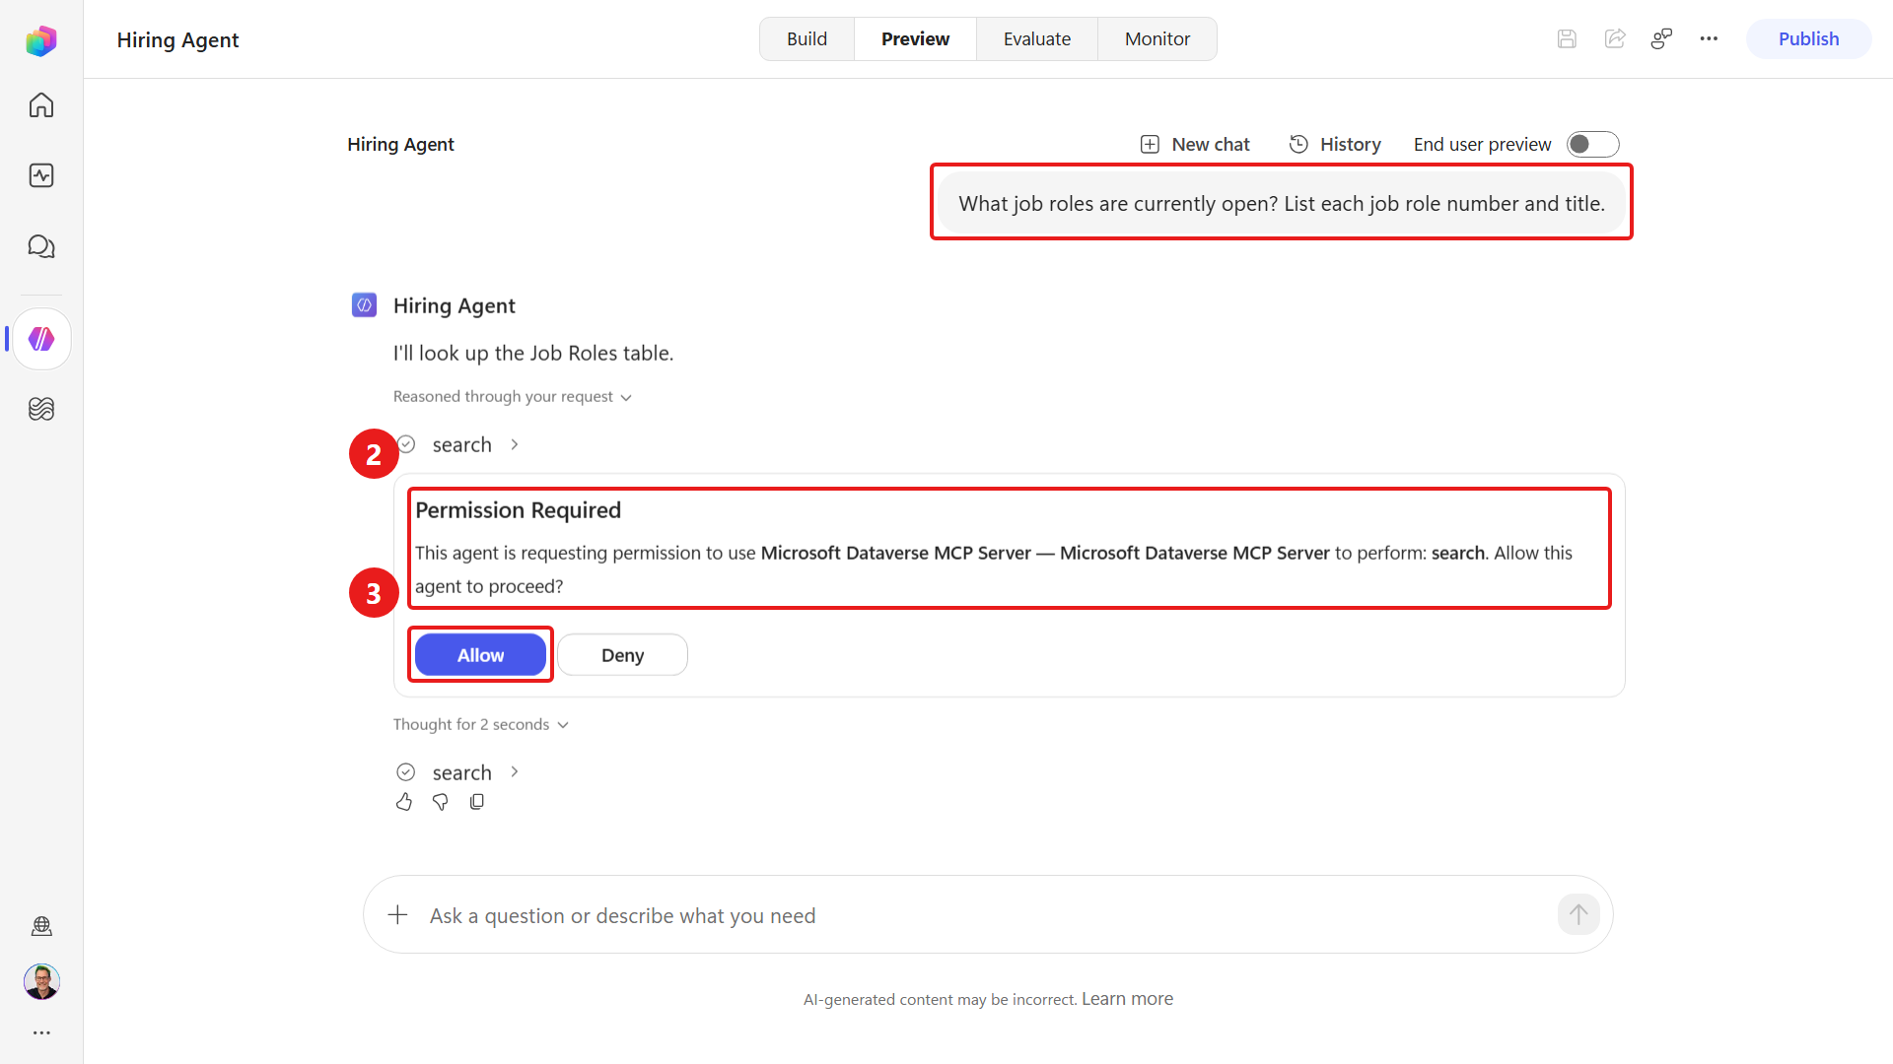Open the top bar more options menu
Viewport: 1893px width, 1064px height.
1709,39
